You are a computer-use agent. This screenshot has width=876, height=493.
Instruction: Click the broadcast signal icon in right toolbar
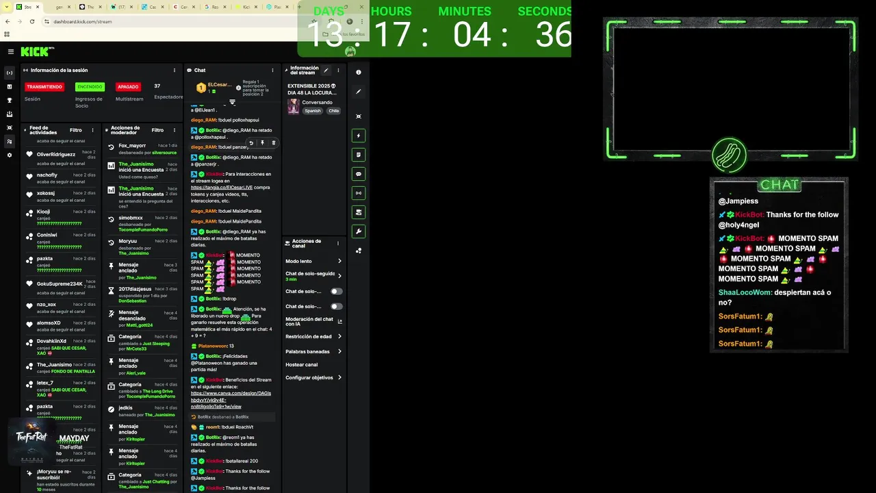point(359,193)
